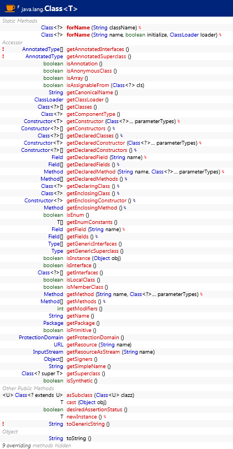
Task: Click the 'Other Public Methods' section heading
Action: pyautogui.click(x=28, y=388)
